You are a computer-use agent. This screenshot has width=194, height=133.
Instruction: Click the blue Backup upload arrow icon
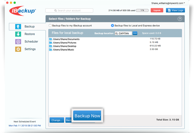tap(18, 27)
